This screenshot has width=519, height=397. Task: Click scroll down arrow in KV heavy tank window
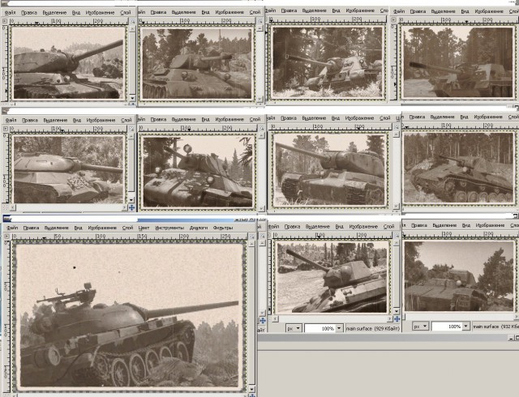397,207
